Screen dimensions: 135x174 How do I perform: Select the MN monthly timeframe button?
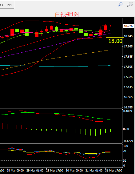tap(9, 5)
